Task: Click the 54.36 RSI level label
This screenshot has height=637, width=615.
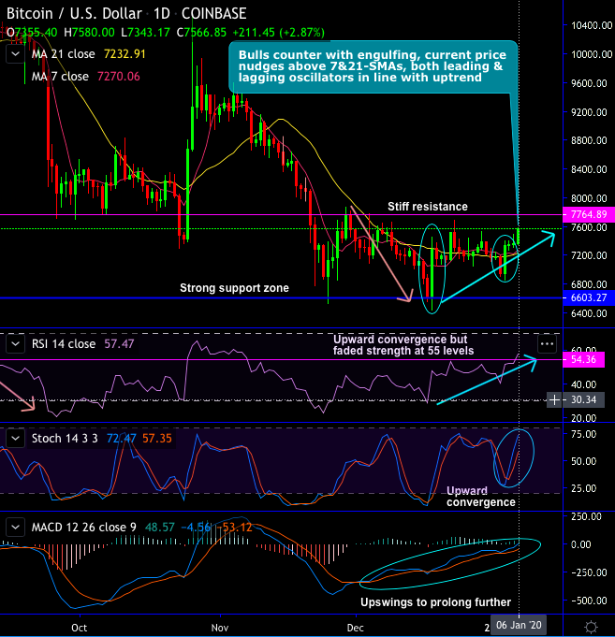Action: (583, 359)
